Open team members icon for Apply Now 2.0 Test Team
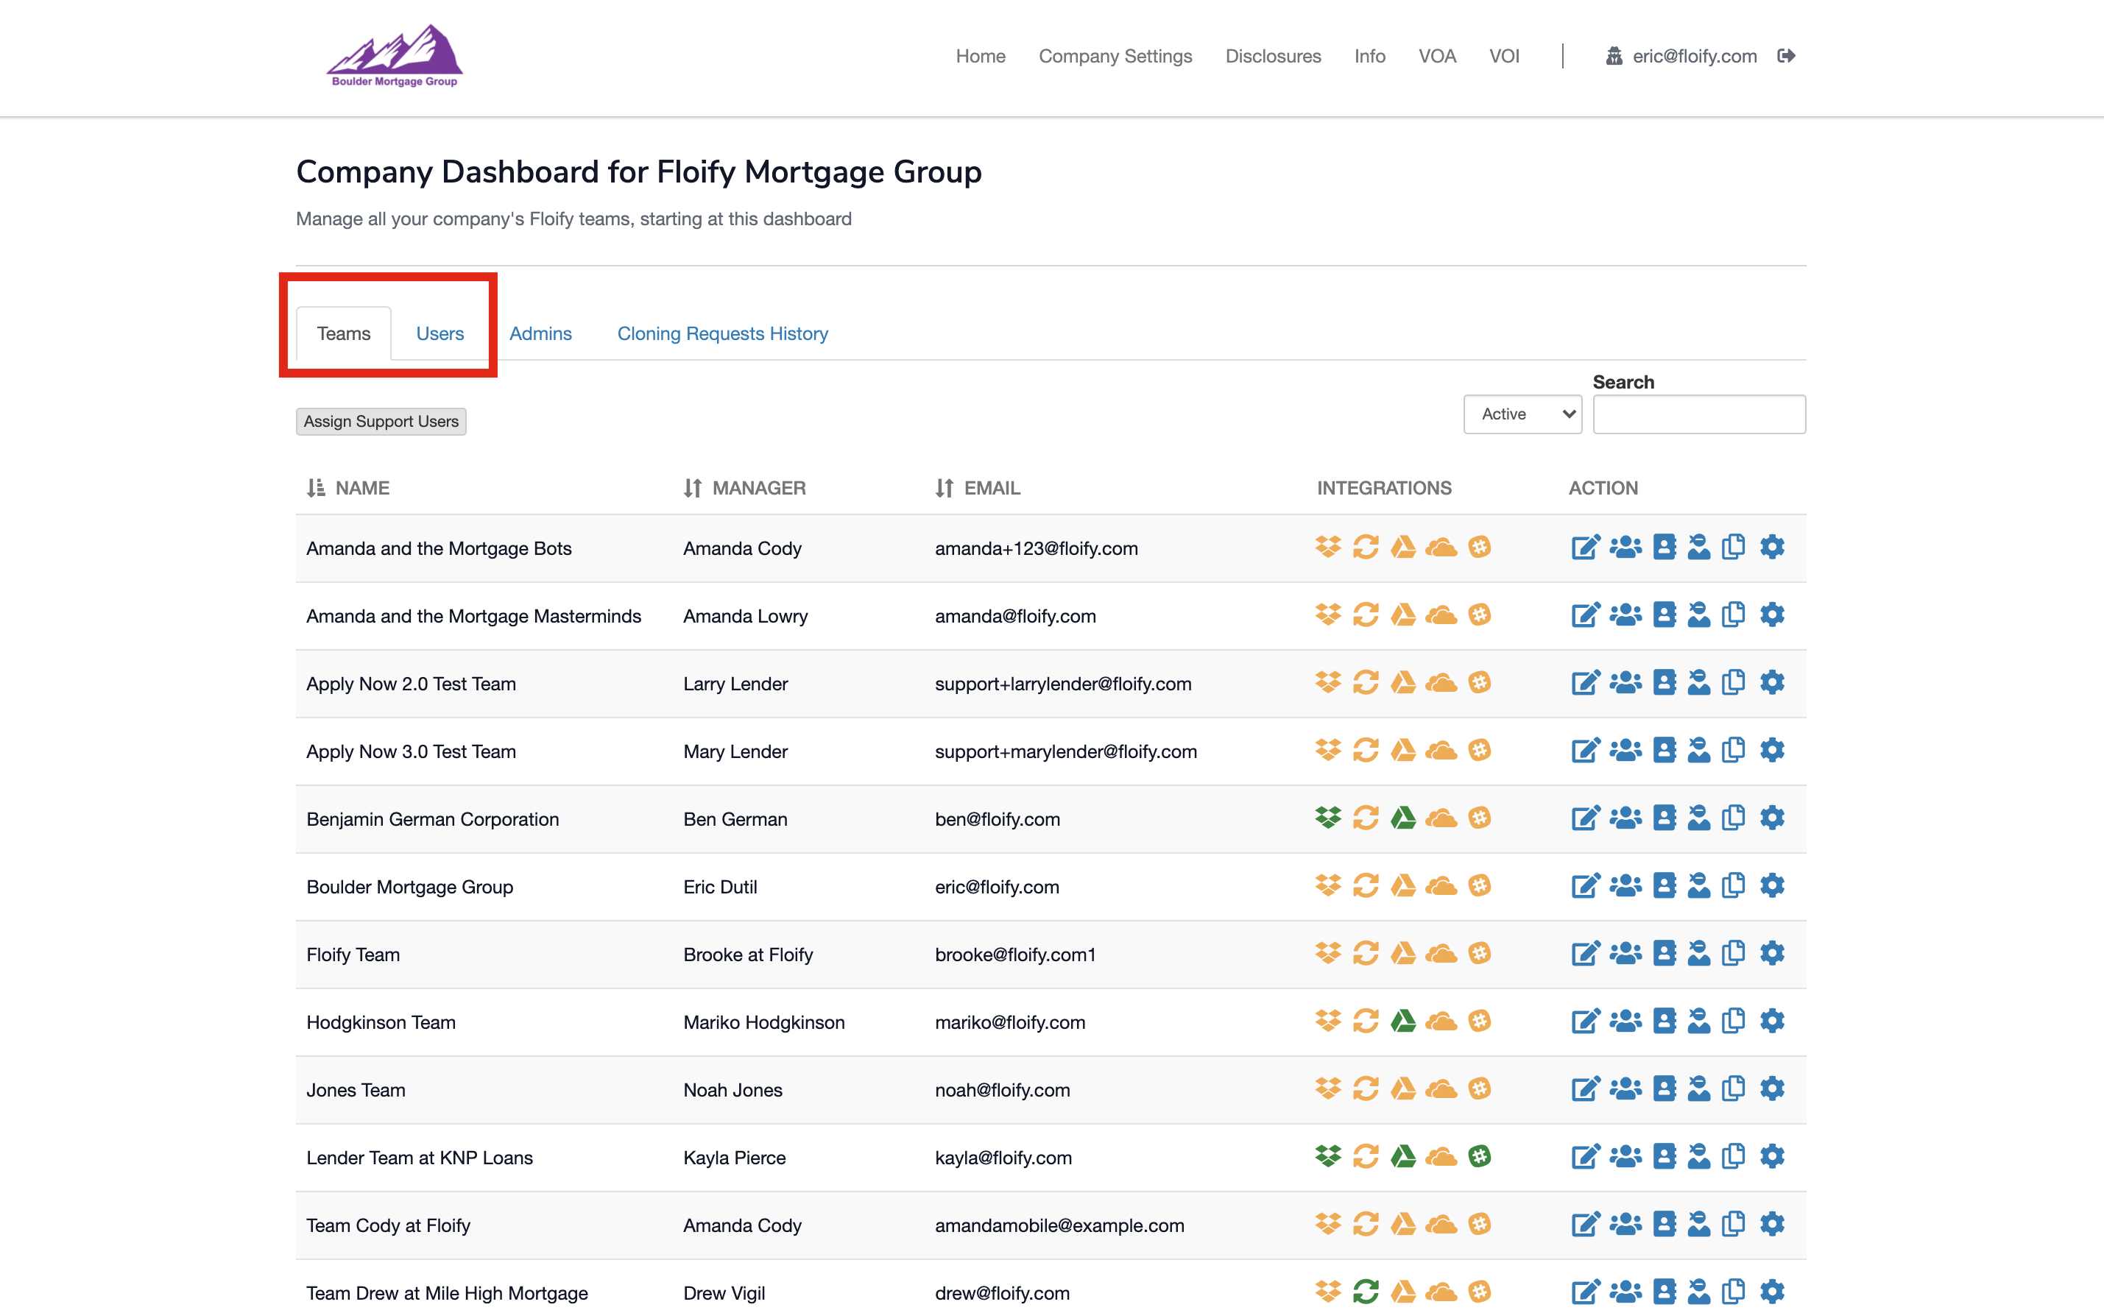 coord(1625,683)
